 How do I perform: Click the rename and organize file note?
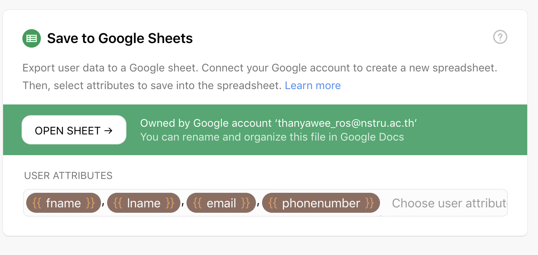(272, 137)
